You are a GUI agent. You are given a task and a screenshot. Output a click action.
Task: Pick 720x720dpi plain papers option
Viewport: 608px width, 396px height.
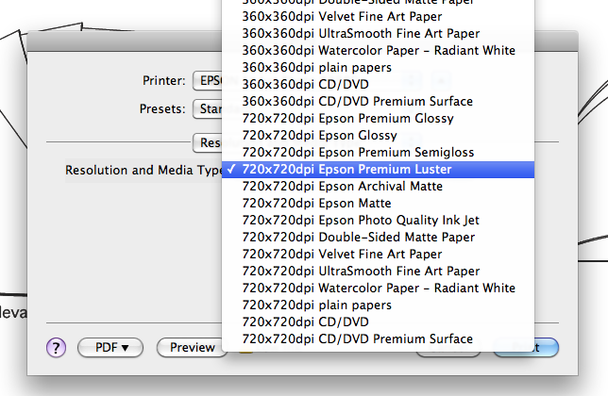pos(378,305)
